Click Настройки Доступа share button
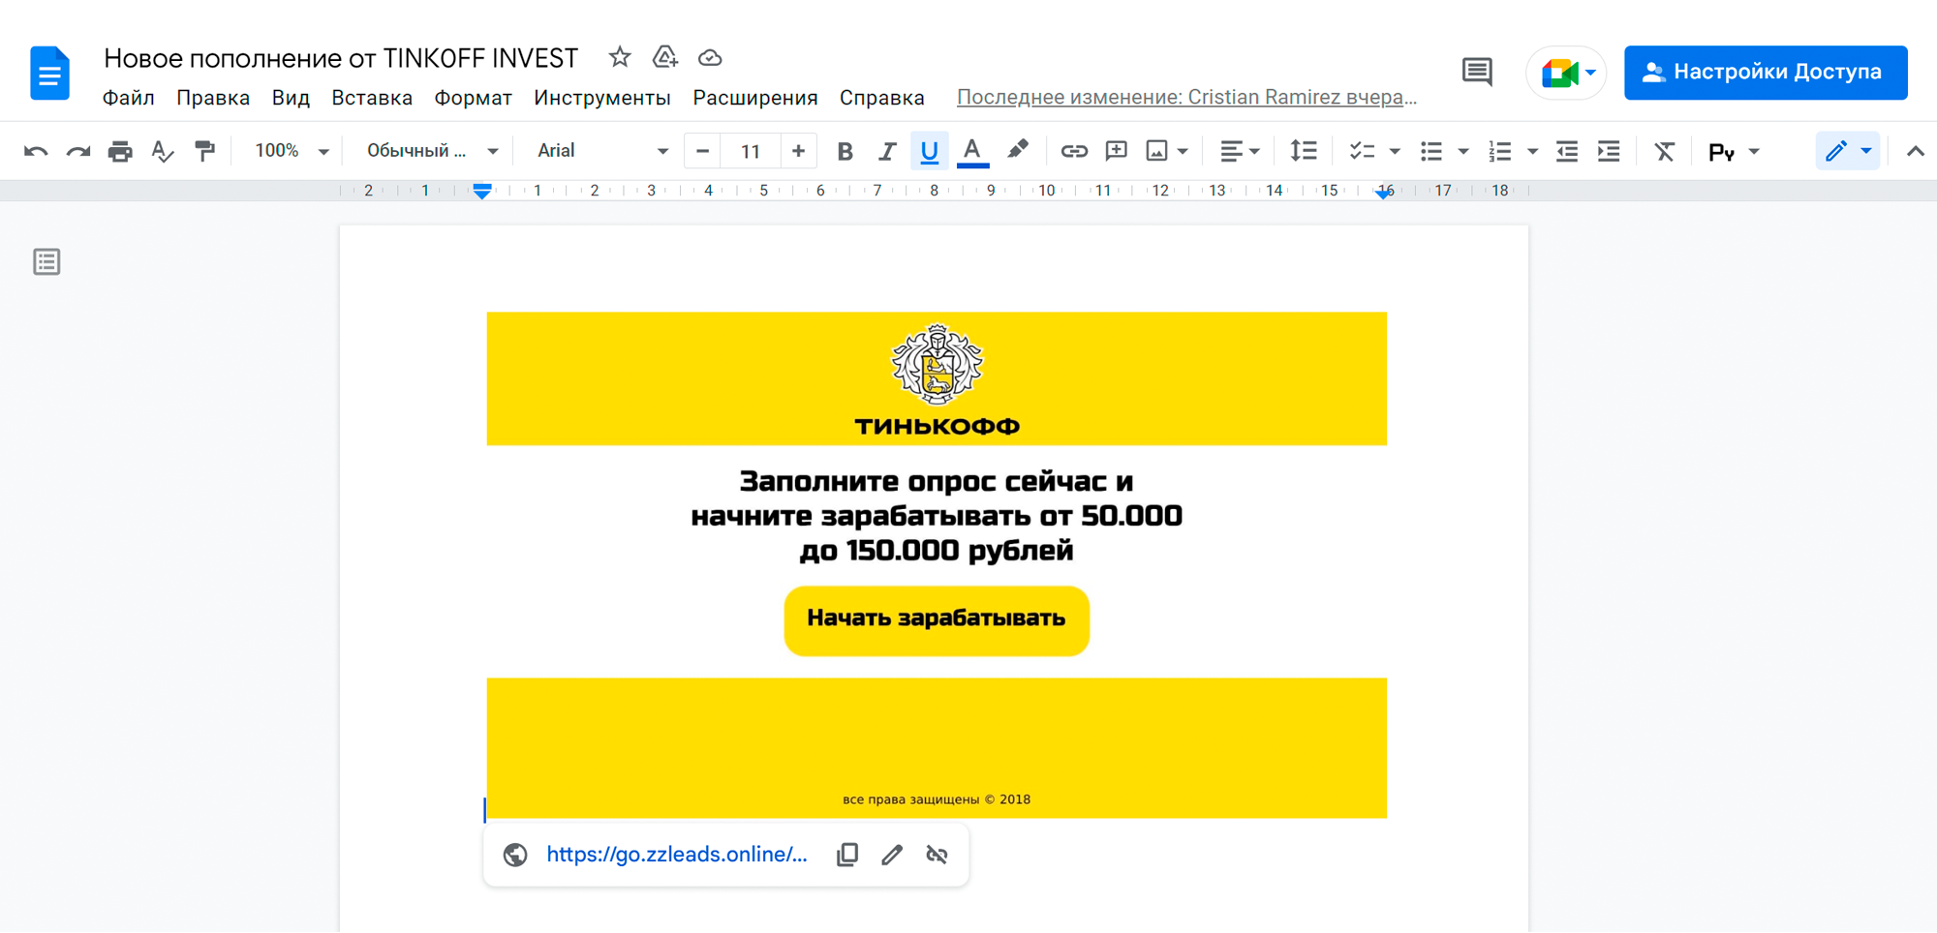 (x=1766, y=73)
